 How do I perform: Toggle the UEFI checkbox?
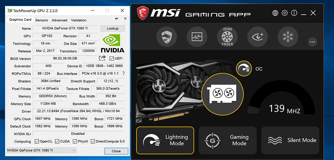click(111, 59)
